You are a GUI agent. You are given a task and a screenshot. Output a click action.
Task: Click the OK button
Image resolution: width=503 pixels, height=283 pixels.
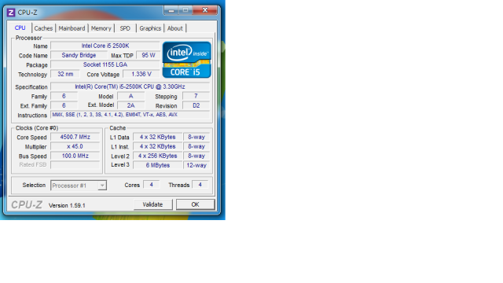196,204
